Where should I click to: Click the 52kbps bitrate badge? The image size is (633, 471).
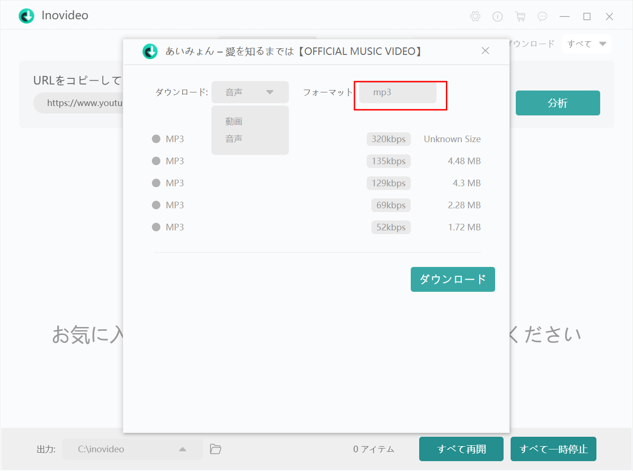point(391,227)
